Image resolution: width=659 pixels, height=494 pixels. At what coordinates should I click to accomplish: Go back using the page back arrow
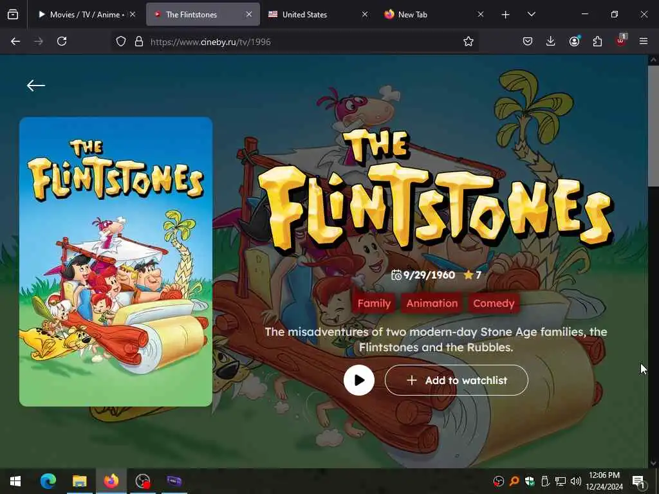click(36, 86)
